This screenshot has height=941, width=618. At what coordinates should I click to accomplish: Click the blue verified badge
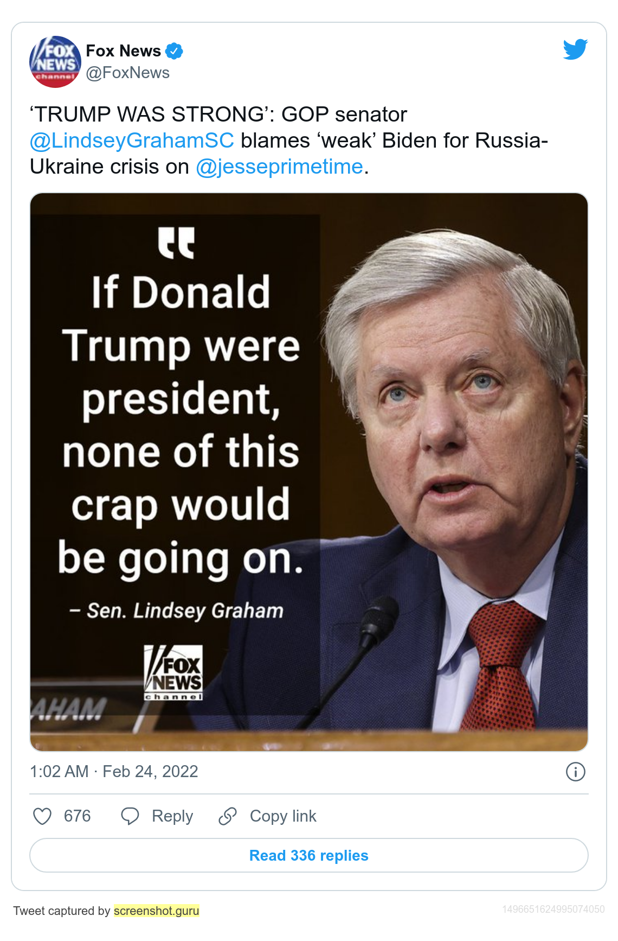click(174, 51)
